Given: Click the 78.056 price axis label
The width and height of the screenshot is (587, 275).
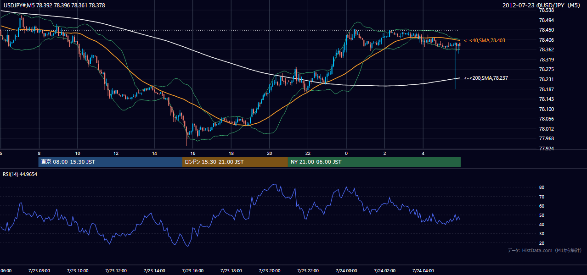Looking at the screenshot, I should [x=546, y=119].
